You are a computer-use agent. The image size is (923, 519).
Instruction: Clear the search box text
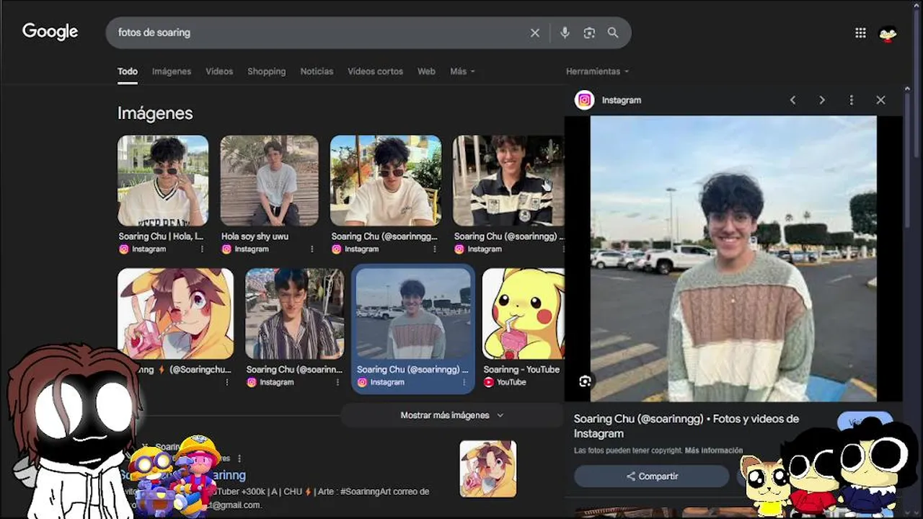tap(534, 32)
